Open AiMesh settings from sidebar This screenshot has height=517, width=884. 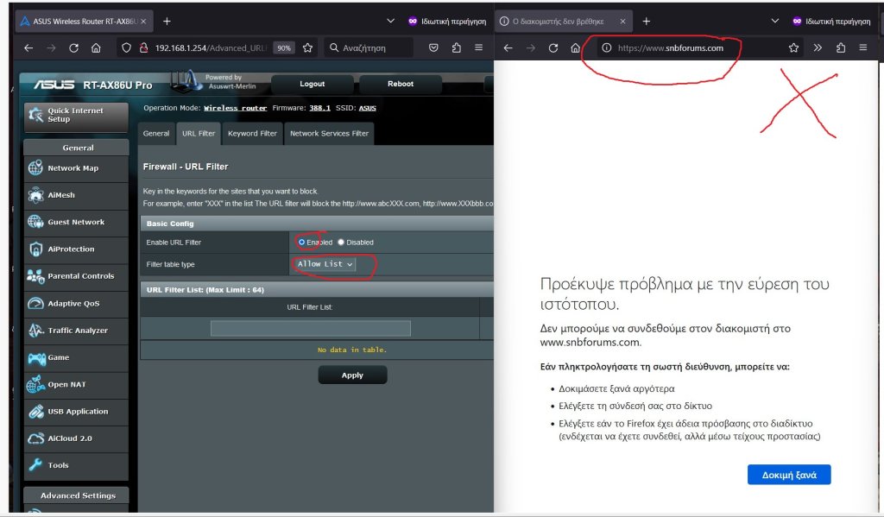[76, 195]
